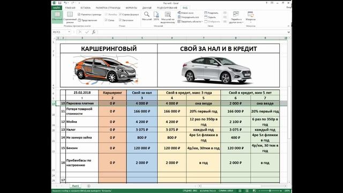
Task: Click the 'Мойка' row label
Action: click(x=71, y=122)
